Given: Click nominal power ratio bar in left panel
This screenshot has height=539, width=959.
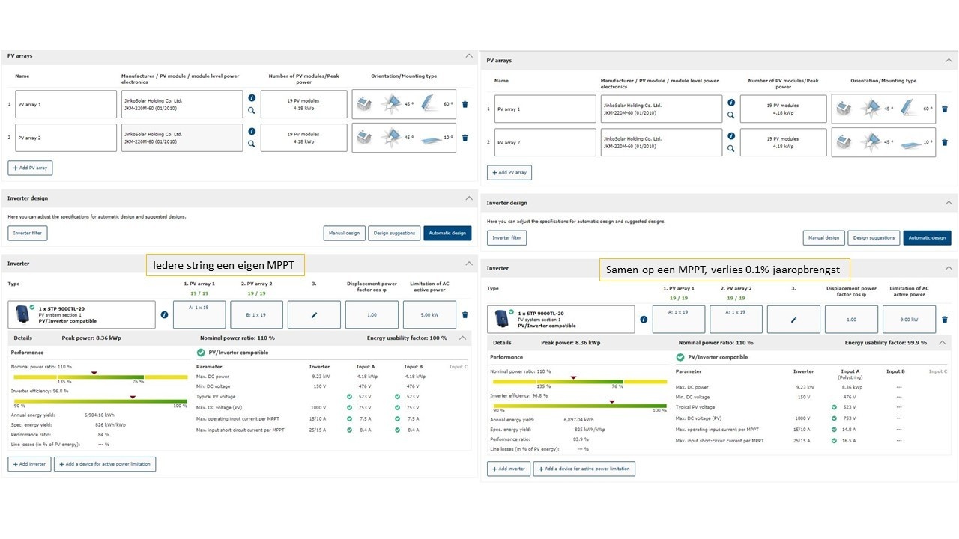Looking at the screenshot, I should (100, 377).
